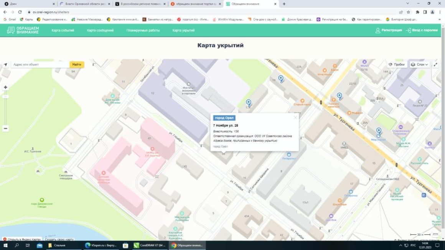The width and height of the screenshot is (445, 250).
Task: Focus the Адрес или объект search field
Action: [x=40, y=65]
